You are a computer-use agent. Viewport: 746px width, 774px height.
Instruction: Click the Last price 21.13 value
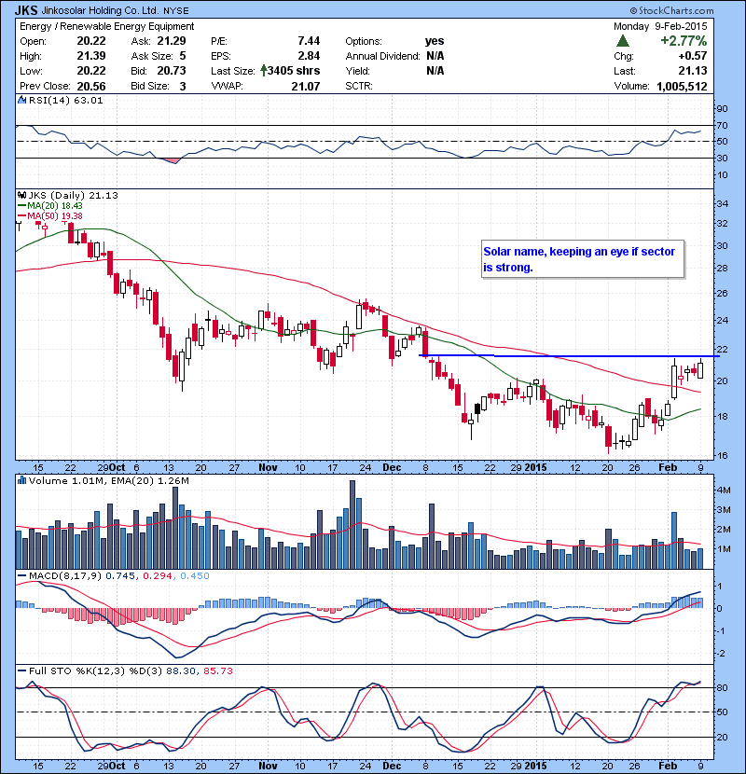693,71
